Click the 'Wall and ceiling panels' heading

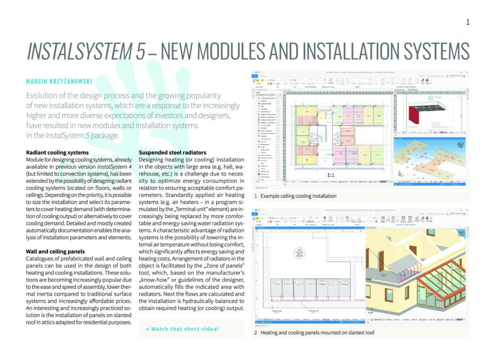[55, 251]
